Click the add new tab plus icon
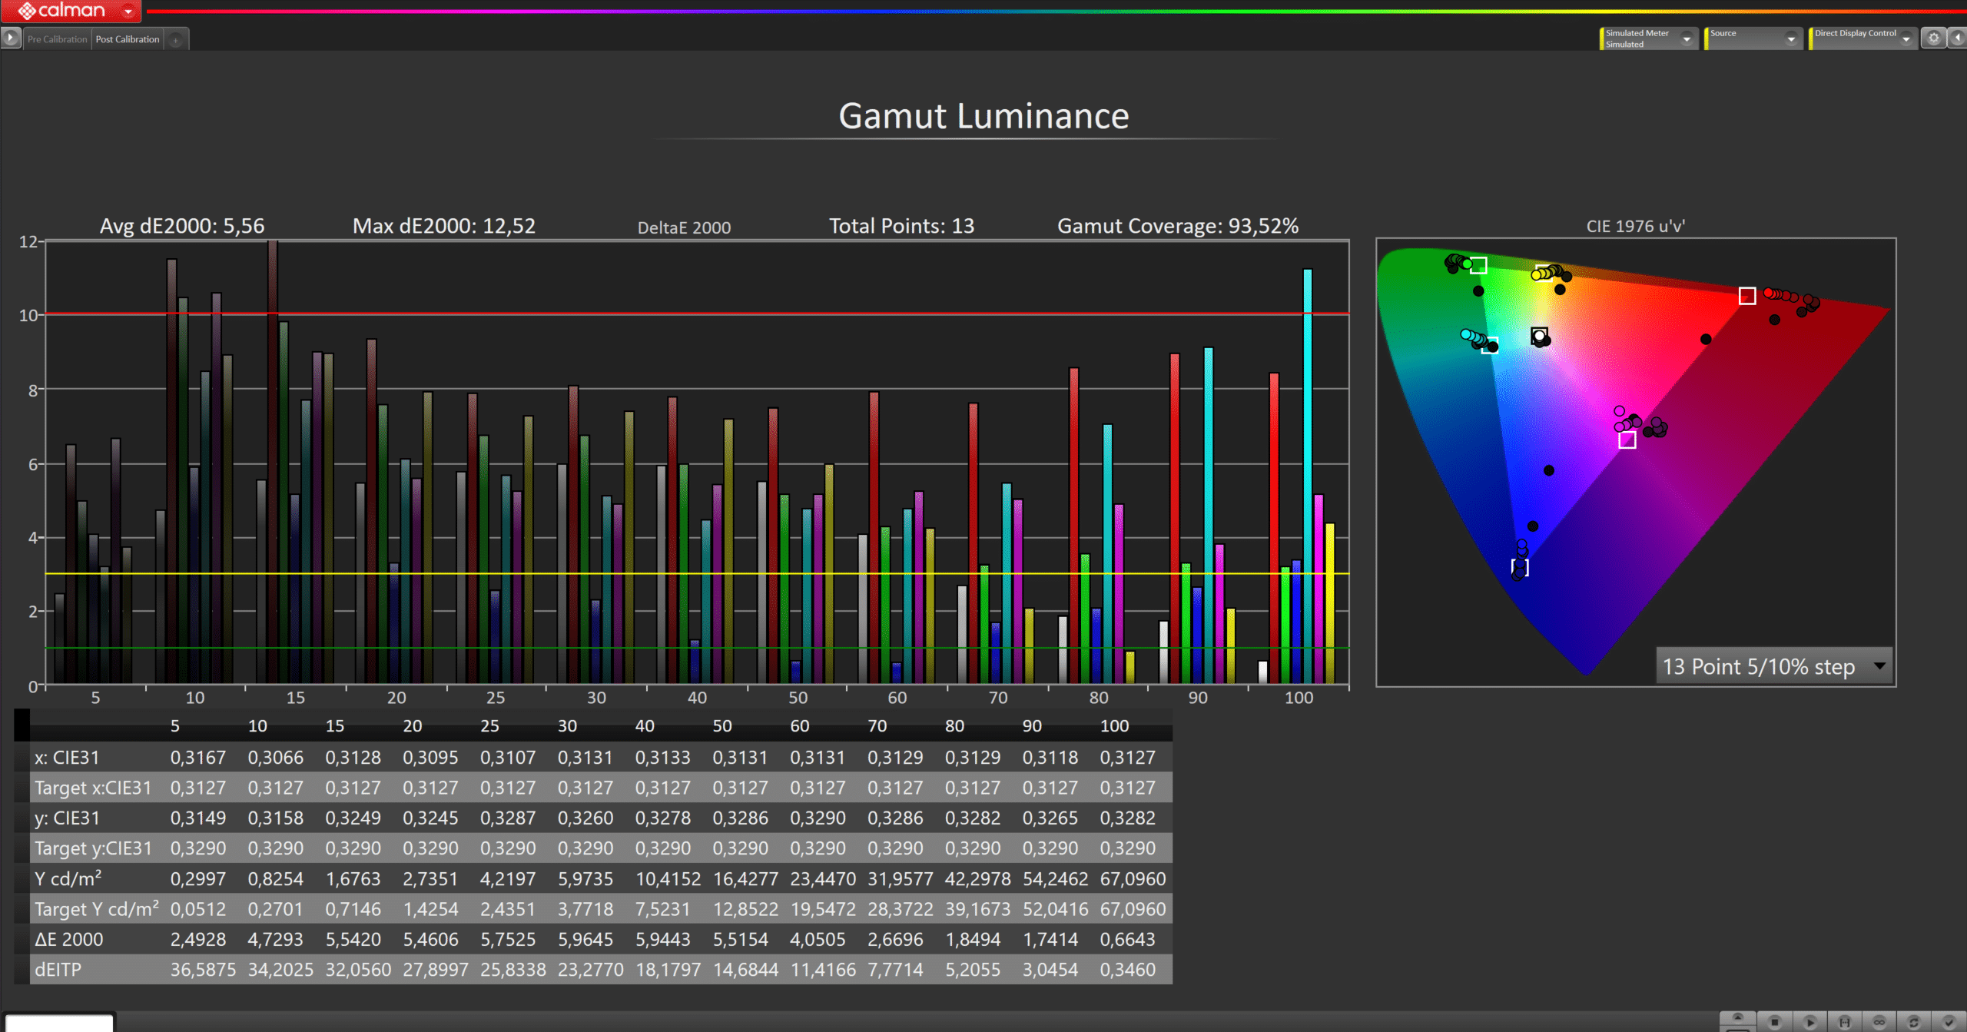1967x1032 pixels. 176,40
